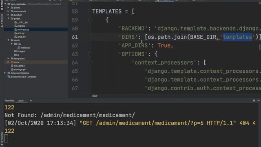
Task: Click the BASE_DIR identifier
Action: pyautogui.click(x=203, y=37)
